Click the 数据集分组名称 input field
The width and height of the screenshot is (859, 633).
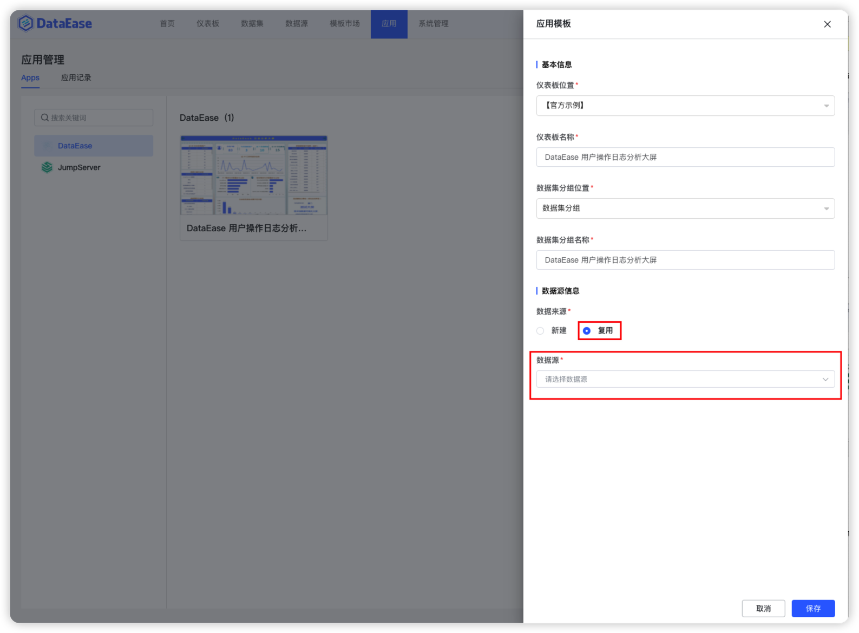pyautogui.click(x=685, y=260)
